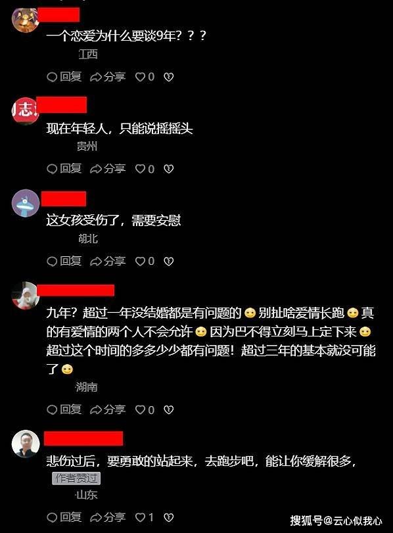Like the Hubei comment about the girl
The image size is (393, 533).
[x=145, y=262]
